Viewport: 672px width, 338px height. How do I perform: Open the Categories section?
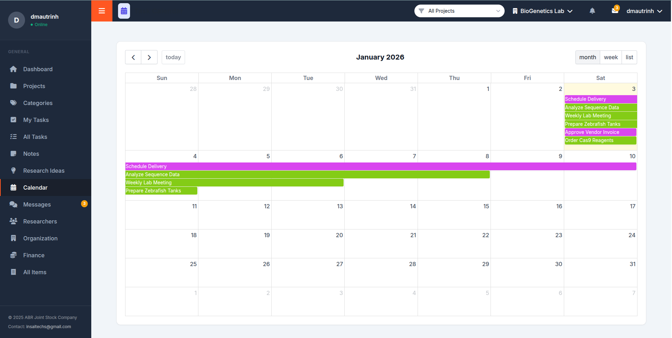[38, 103]
